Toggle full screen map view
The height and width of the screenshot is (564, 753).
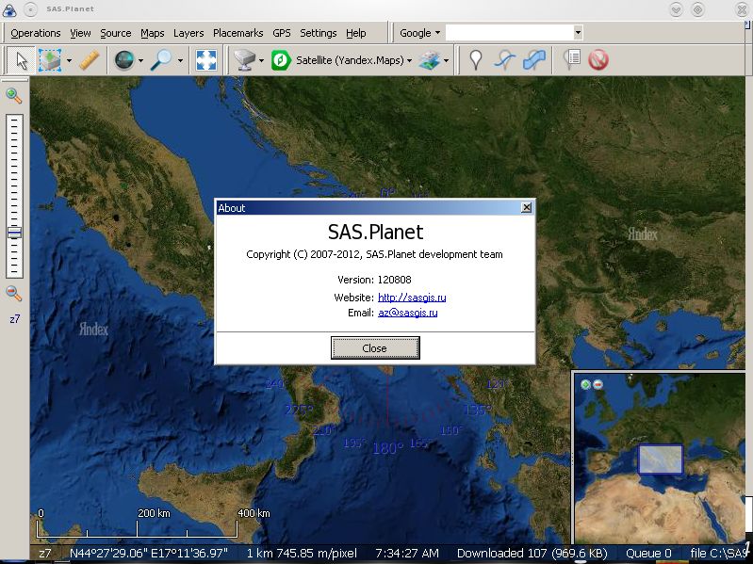tap(206, 60)
